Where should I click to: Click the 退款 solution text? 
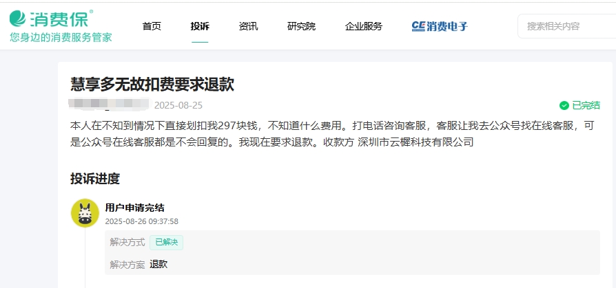[158, 264]
